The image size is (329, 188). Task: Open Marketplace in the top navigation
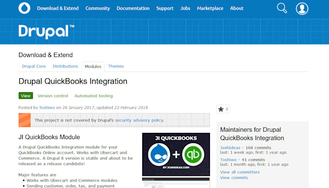[210, 8]
